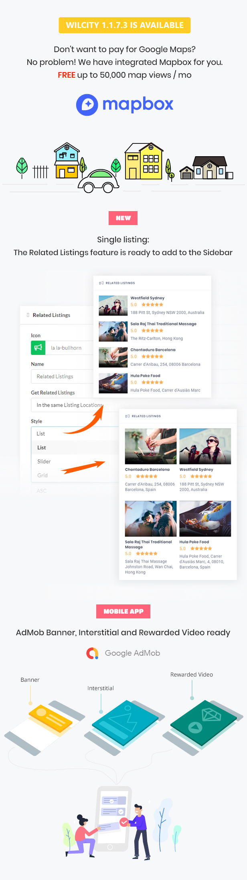
Task: Open the Get Related Listings dropdown
Action: [66, 405]
